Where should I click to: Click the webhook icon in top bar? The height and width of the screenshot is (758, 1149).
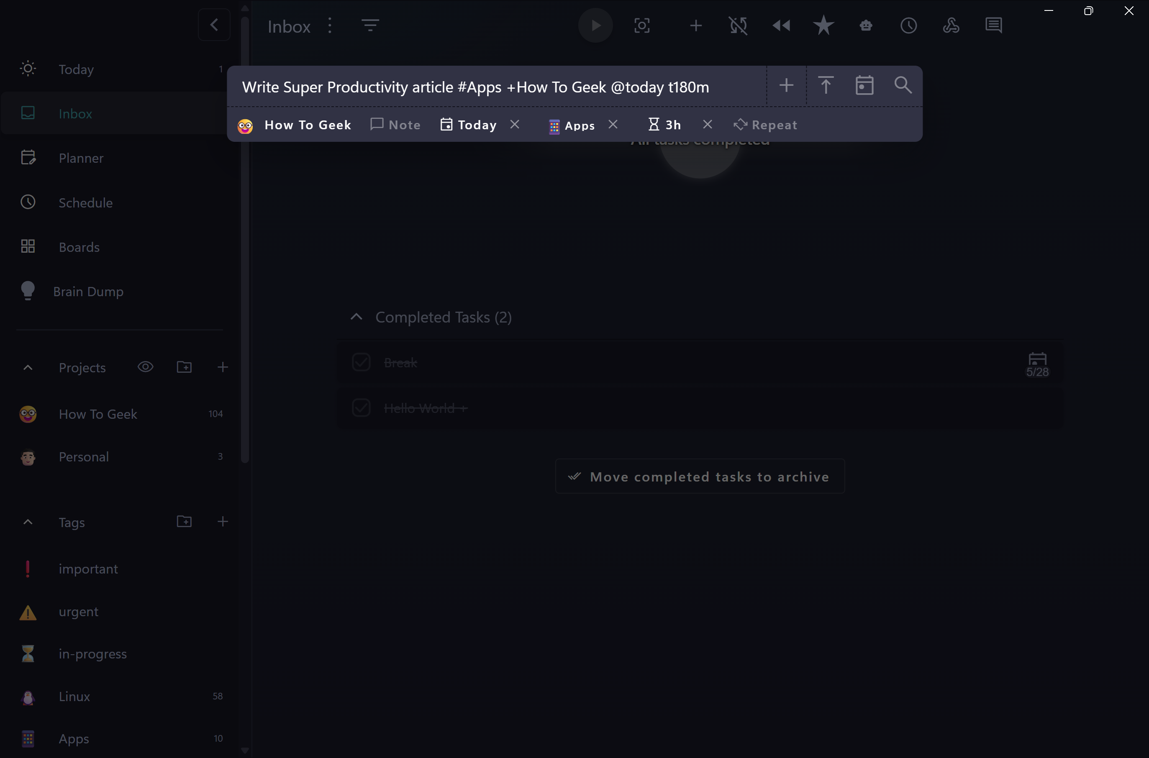click(951, 26)
